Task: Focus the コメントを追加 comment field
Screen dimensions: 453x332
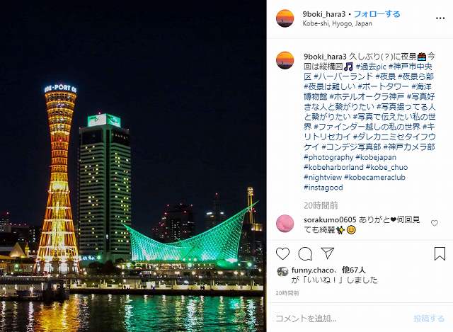Action: (x=341, y=319)
